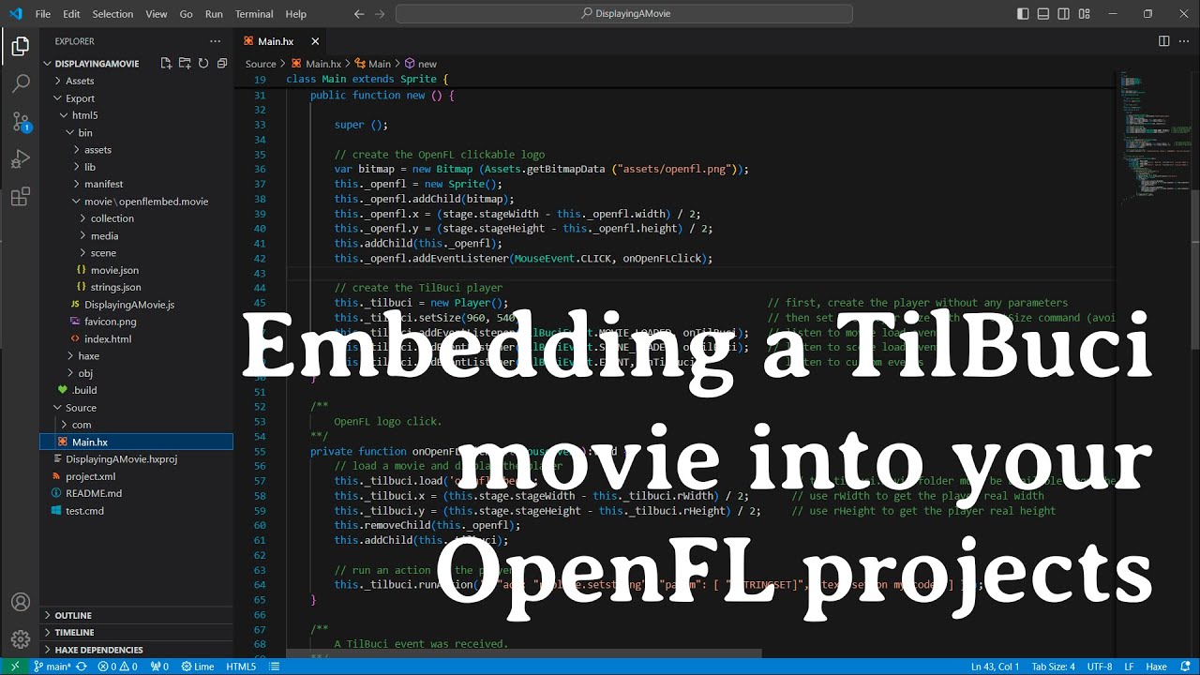Go back navigation arrow in title bar
Viewport: 1200px width, 675px height.
pyautogui.click(x=359, y=14)
